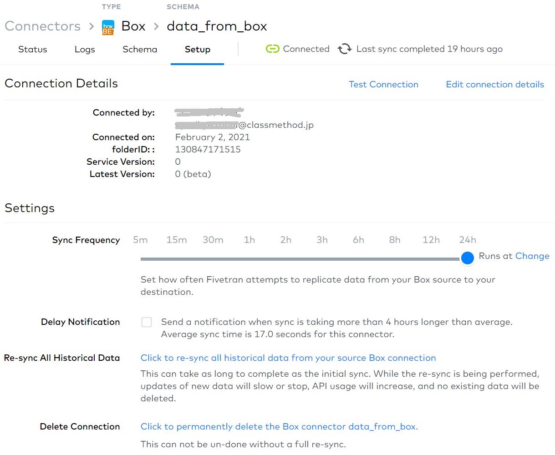
Task: Set sync frequency to 5m
Action: pos(140,240)
